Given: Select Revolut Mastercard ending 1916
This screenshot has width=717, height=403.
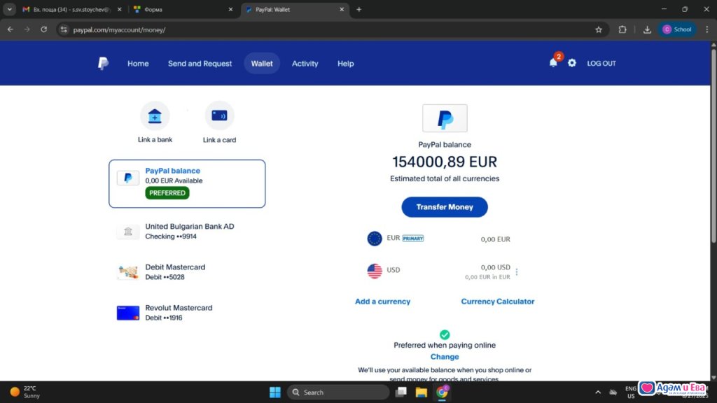Looking at the screenshot, I should coord(187,313).
